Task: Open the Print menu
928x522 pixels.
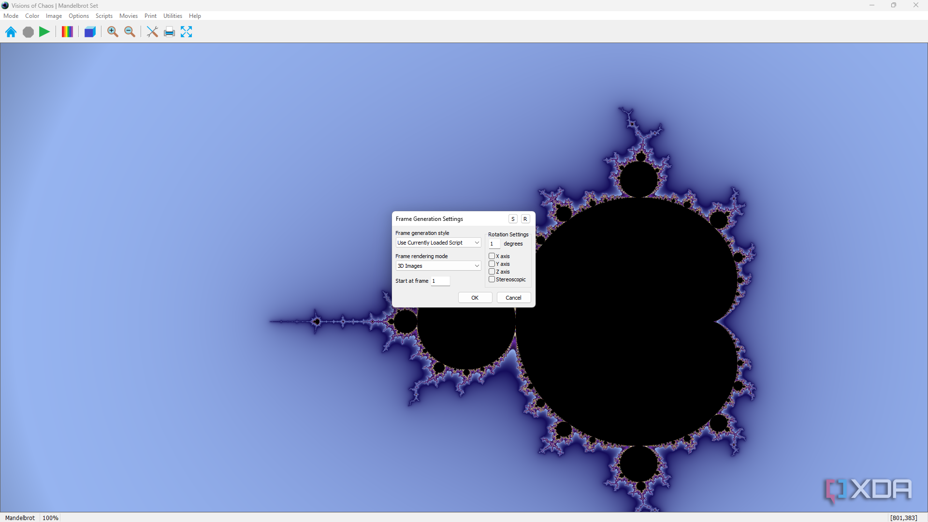Action: 150,16
